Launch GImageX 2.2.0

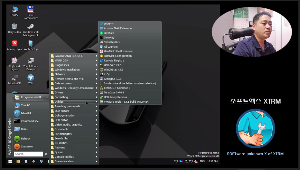(x=130, y=79)
